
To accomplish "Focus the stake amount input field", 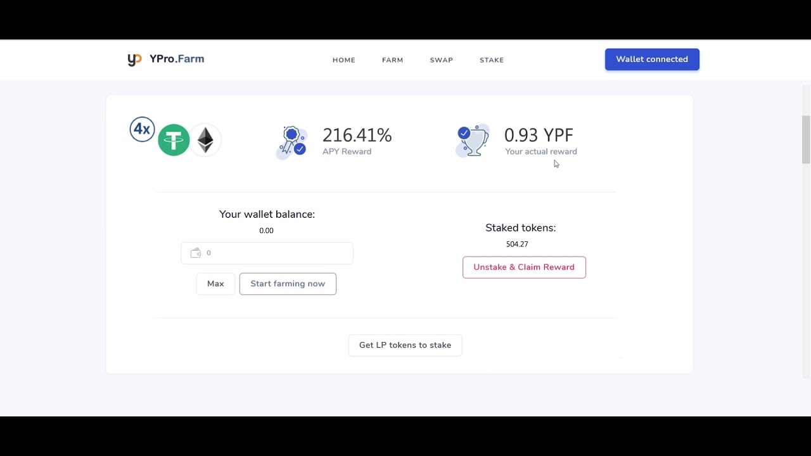I will coord(267,253).
